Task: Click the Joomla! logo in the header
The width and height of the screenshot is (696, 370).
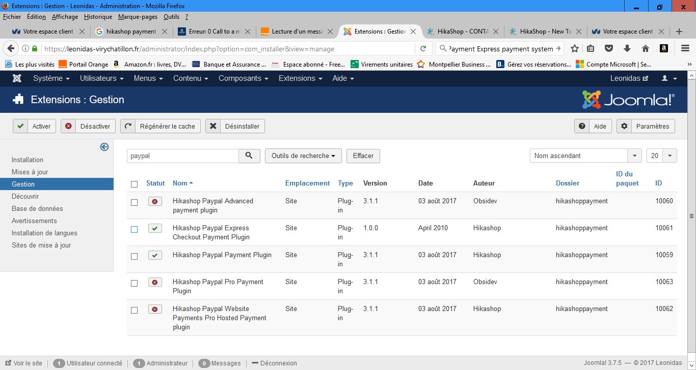Action: (x=628, y=100)
